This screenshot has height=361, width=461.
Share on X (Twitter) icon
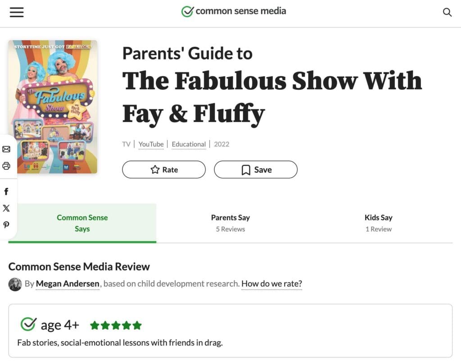pos(6,208)
